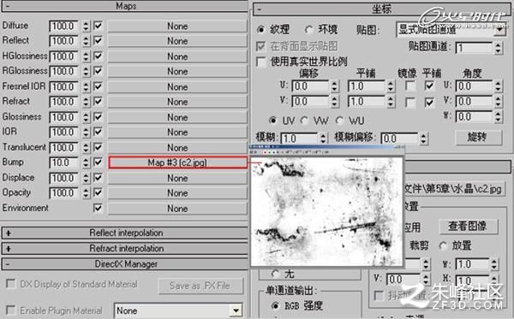Image resolution: width=514 pixels, height=319 pixels.
Task: Enable 使用真实世界比例 checkbox
Action: point(261,62)
